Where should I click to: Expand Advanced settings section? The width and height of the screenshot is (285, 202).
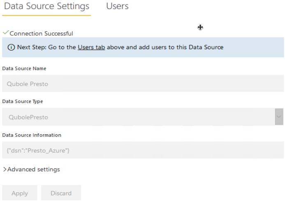coord(31,169)
